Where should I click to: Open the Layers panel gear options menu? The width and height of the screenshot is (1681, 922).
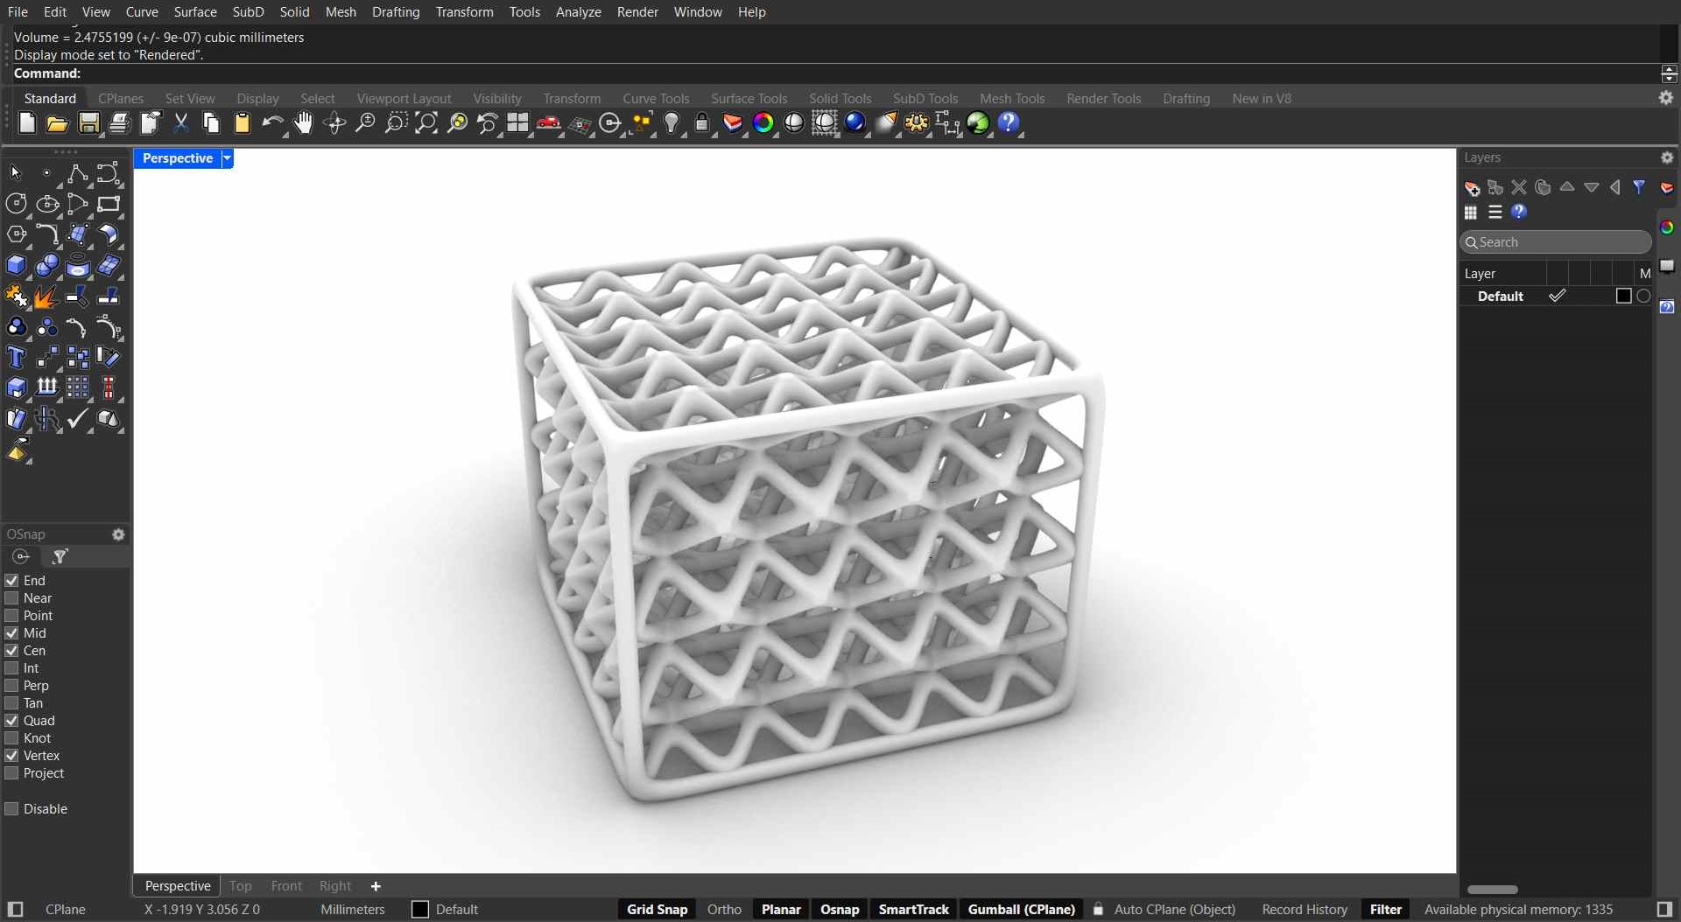pos(1667,157)
